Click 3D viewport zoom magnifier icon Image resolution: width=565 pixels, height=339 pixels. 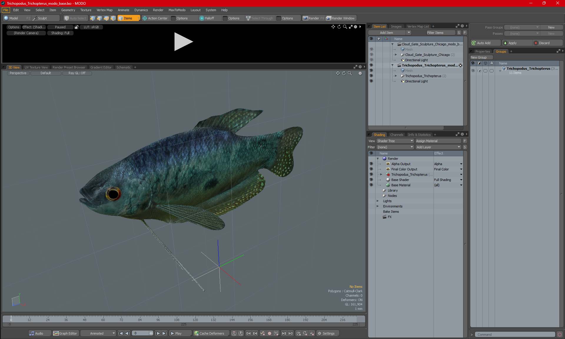[x=350, y=73]
